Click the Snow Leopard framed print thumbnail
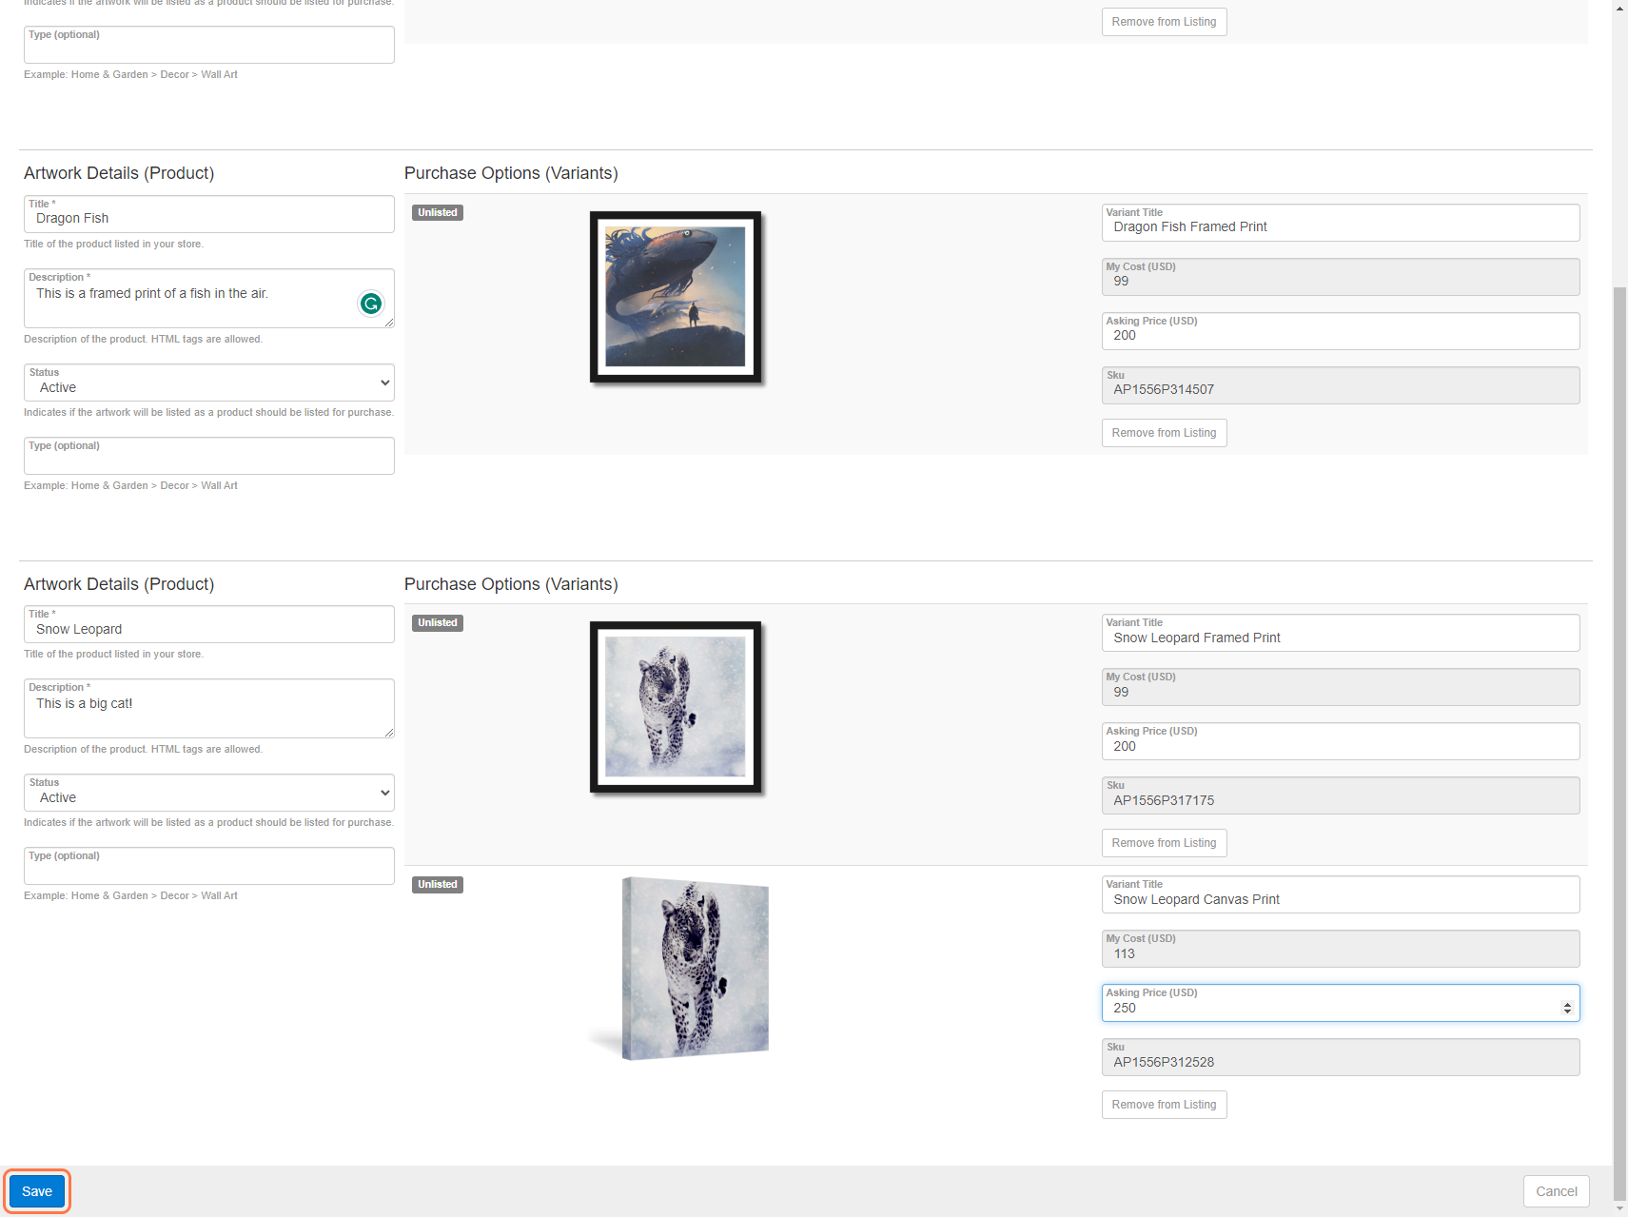Image resolution: width=1628 pixels, height=1217 pixels. [x=676, y=707]
